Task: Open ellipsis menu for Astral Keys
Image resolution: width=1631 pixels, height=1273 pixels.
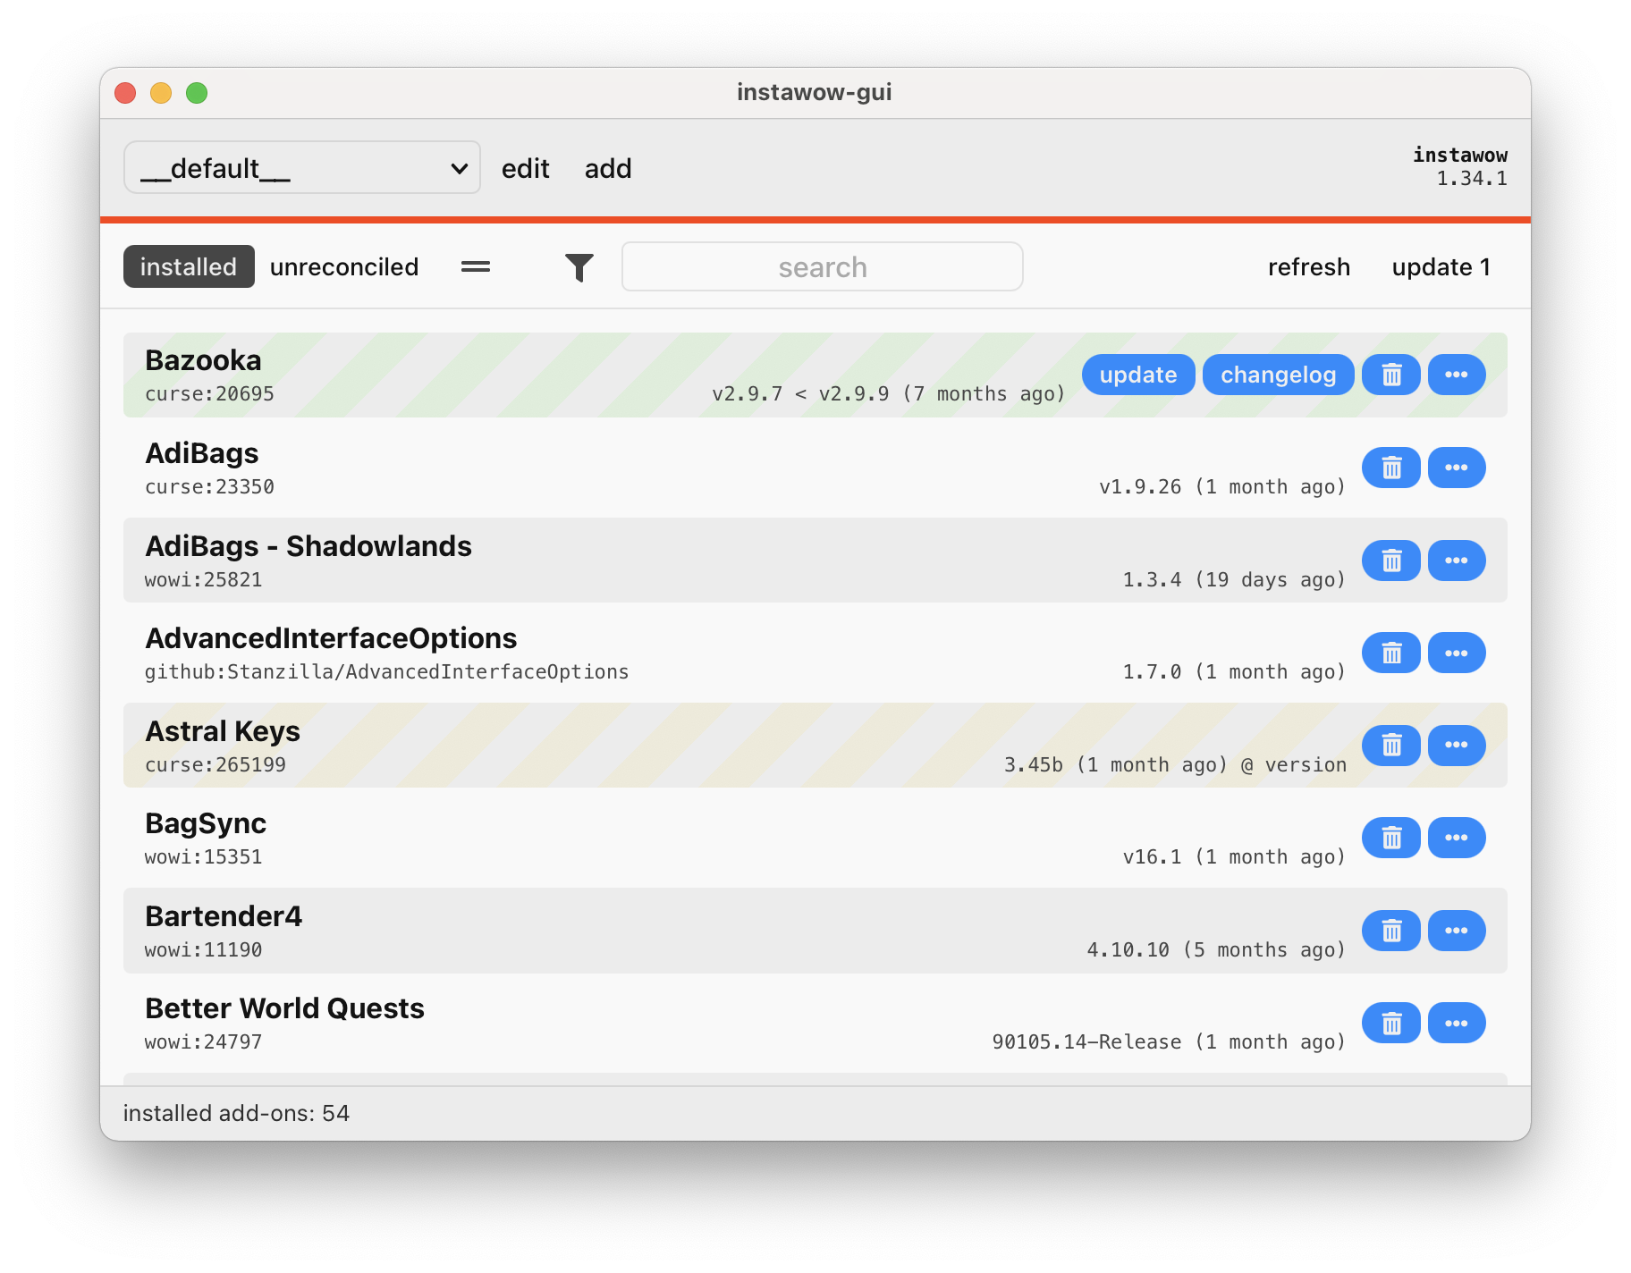Action: pyautogui.click(x=1457, y=746)
